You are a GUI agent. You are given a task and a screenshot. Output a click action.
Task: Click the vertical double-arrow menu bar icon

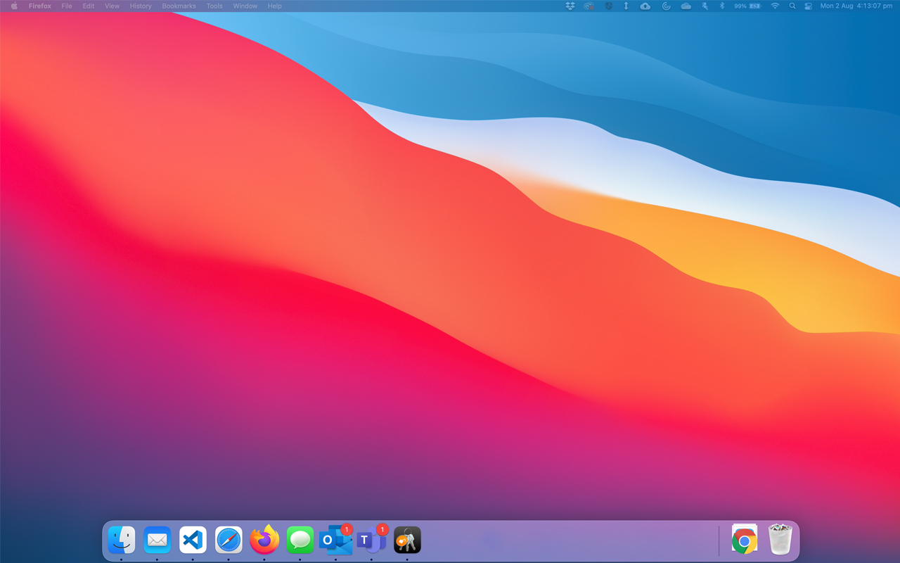coord(626,6)
